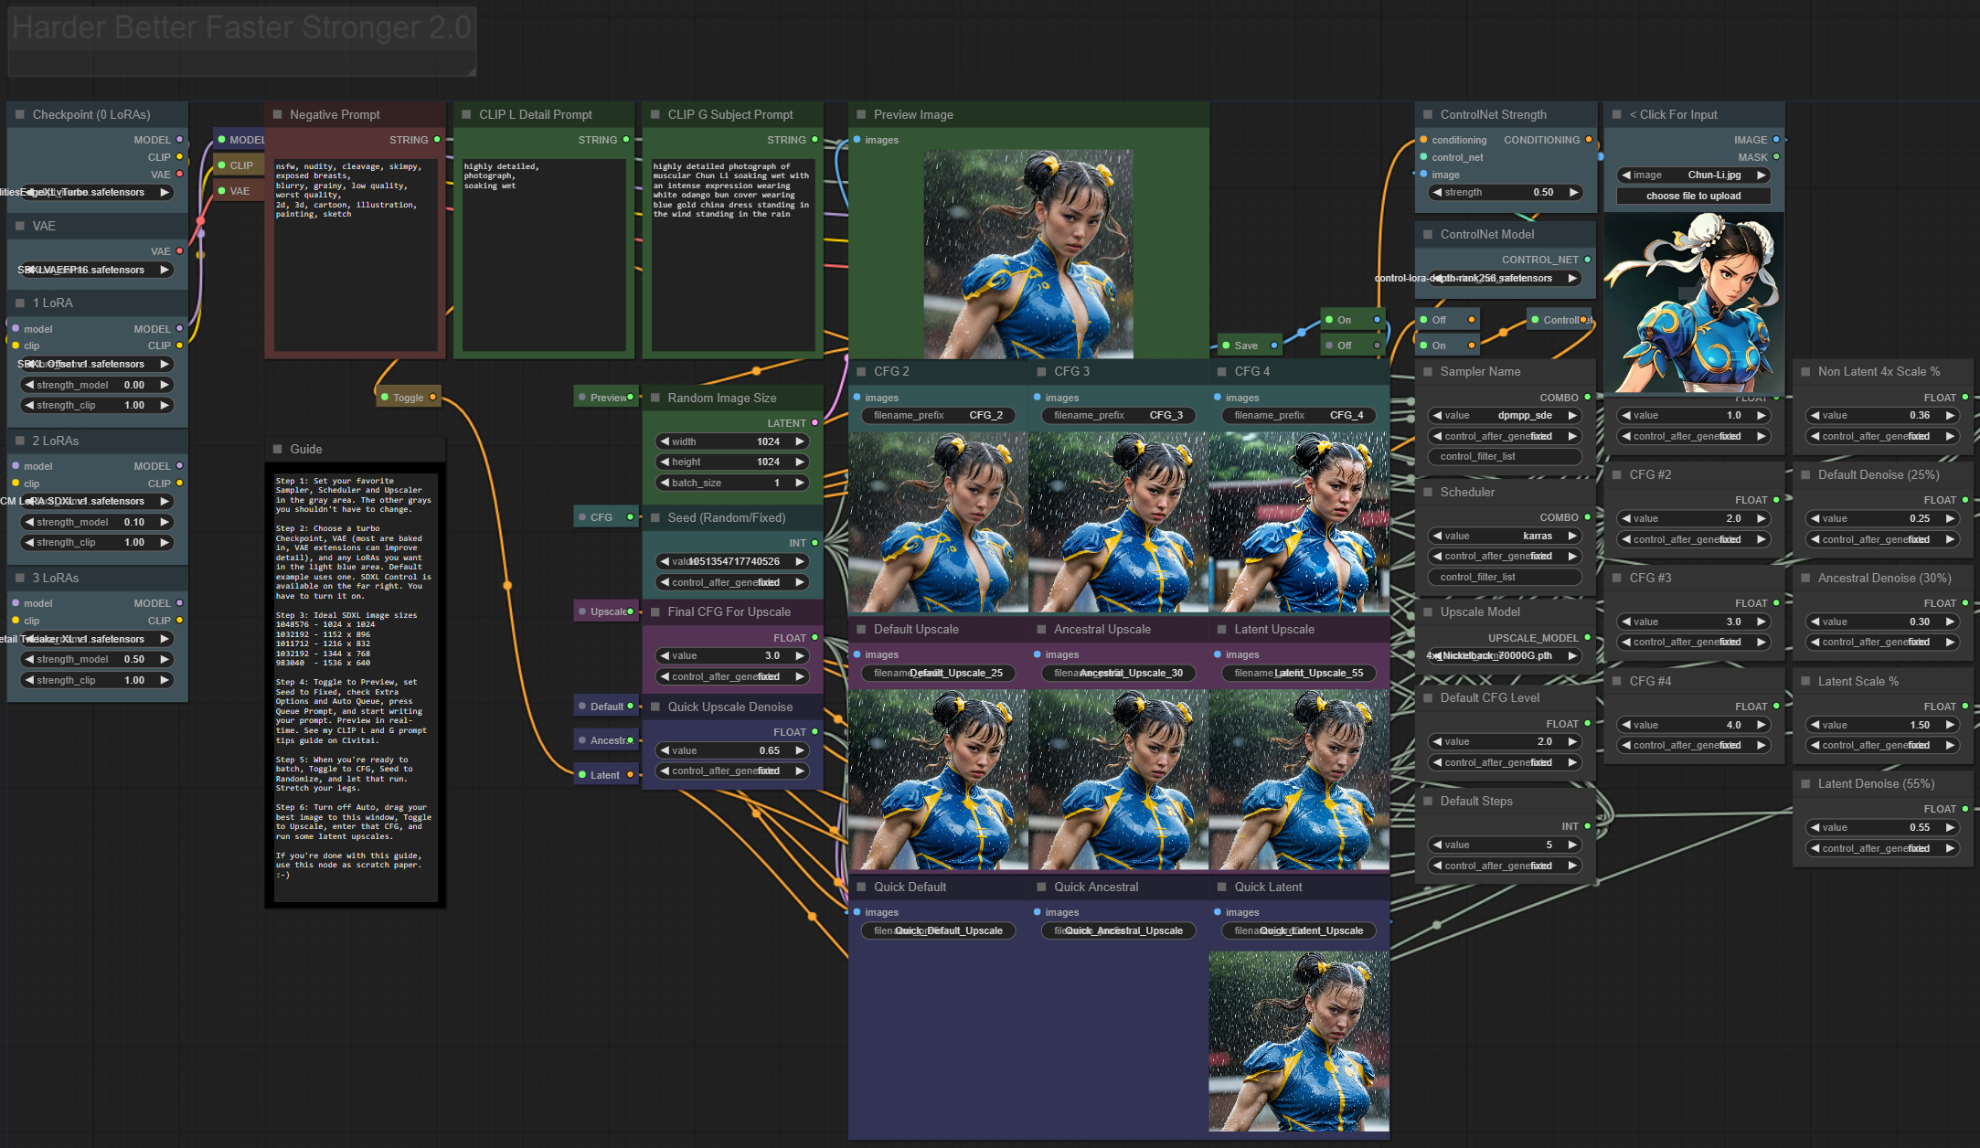This screenshot has width=1980, height=1148.
Task: Click the CFG switch node beside Seed
Action: [x=607, y=517]
